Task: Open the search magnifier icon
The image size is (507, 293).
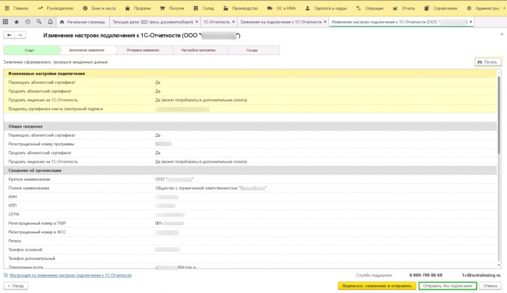Action: coord(39,22)
